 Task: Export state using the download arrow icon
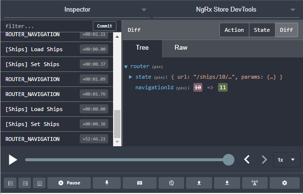pos(227,183)
